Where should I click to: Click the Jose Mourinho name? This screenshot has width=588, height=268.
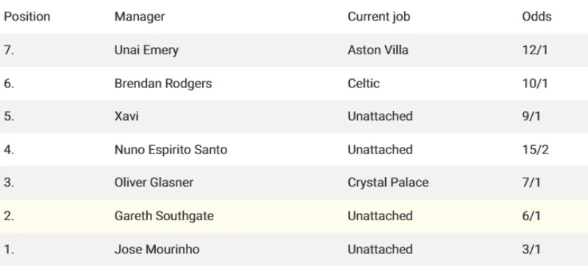click(x=157, y=249)
